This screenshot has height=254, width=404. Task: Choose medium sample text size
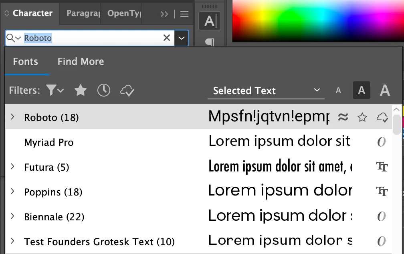click(362, 91)
